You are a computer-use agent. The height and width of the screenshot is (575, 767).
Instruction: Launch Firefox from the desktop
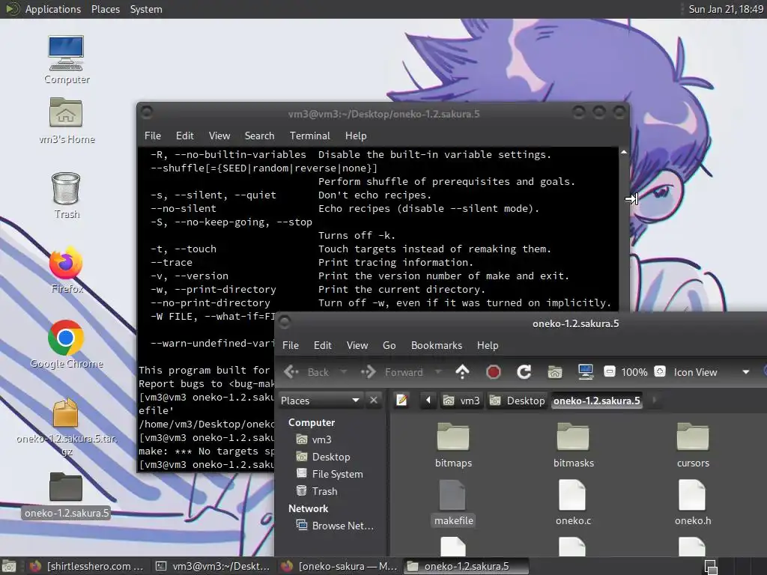(x=66, y=270)
